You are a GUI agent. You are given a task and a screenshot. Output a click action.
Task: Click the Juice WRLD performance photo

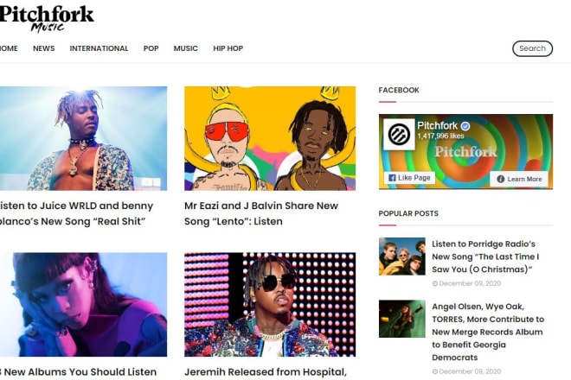coord(83,138)
